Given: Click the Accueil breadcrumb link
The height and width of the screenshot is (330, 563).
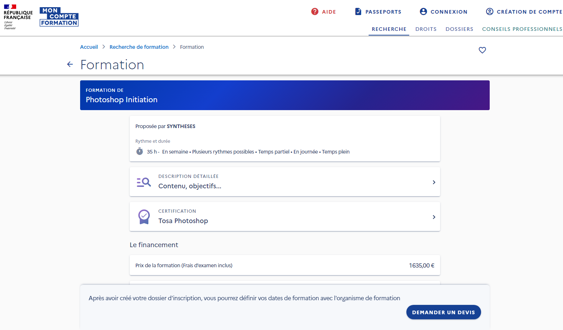Looking at the screenshot, I should [89, 47].
